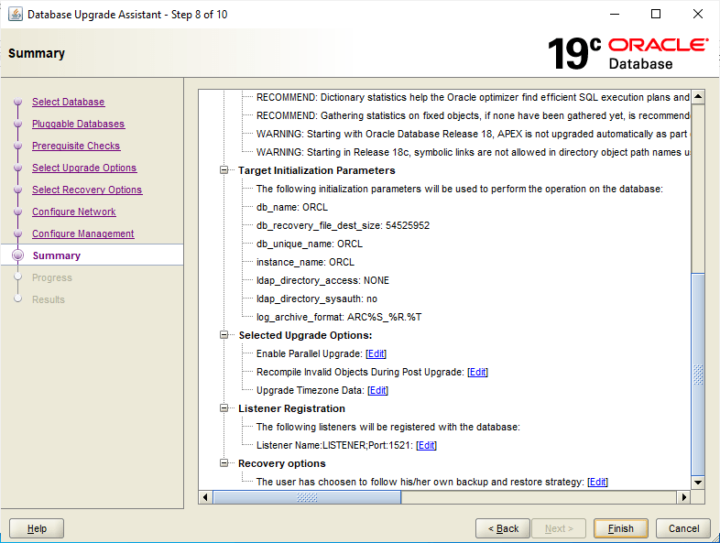
Task: Click Finish to start upgrade
Action: pos(621,528)
